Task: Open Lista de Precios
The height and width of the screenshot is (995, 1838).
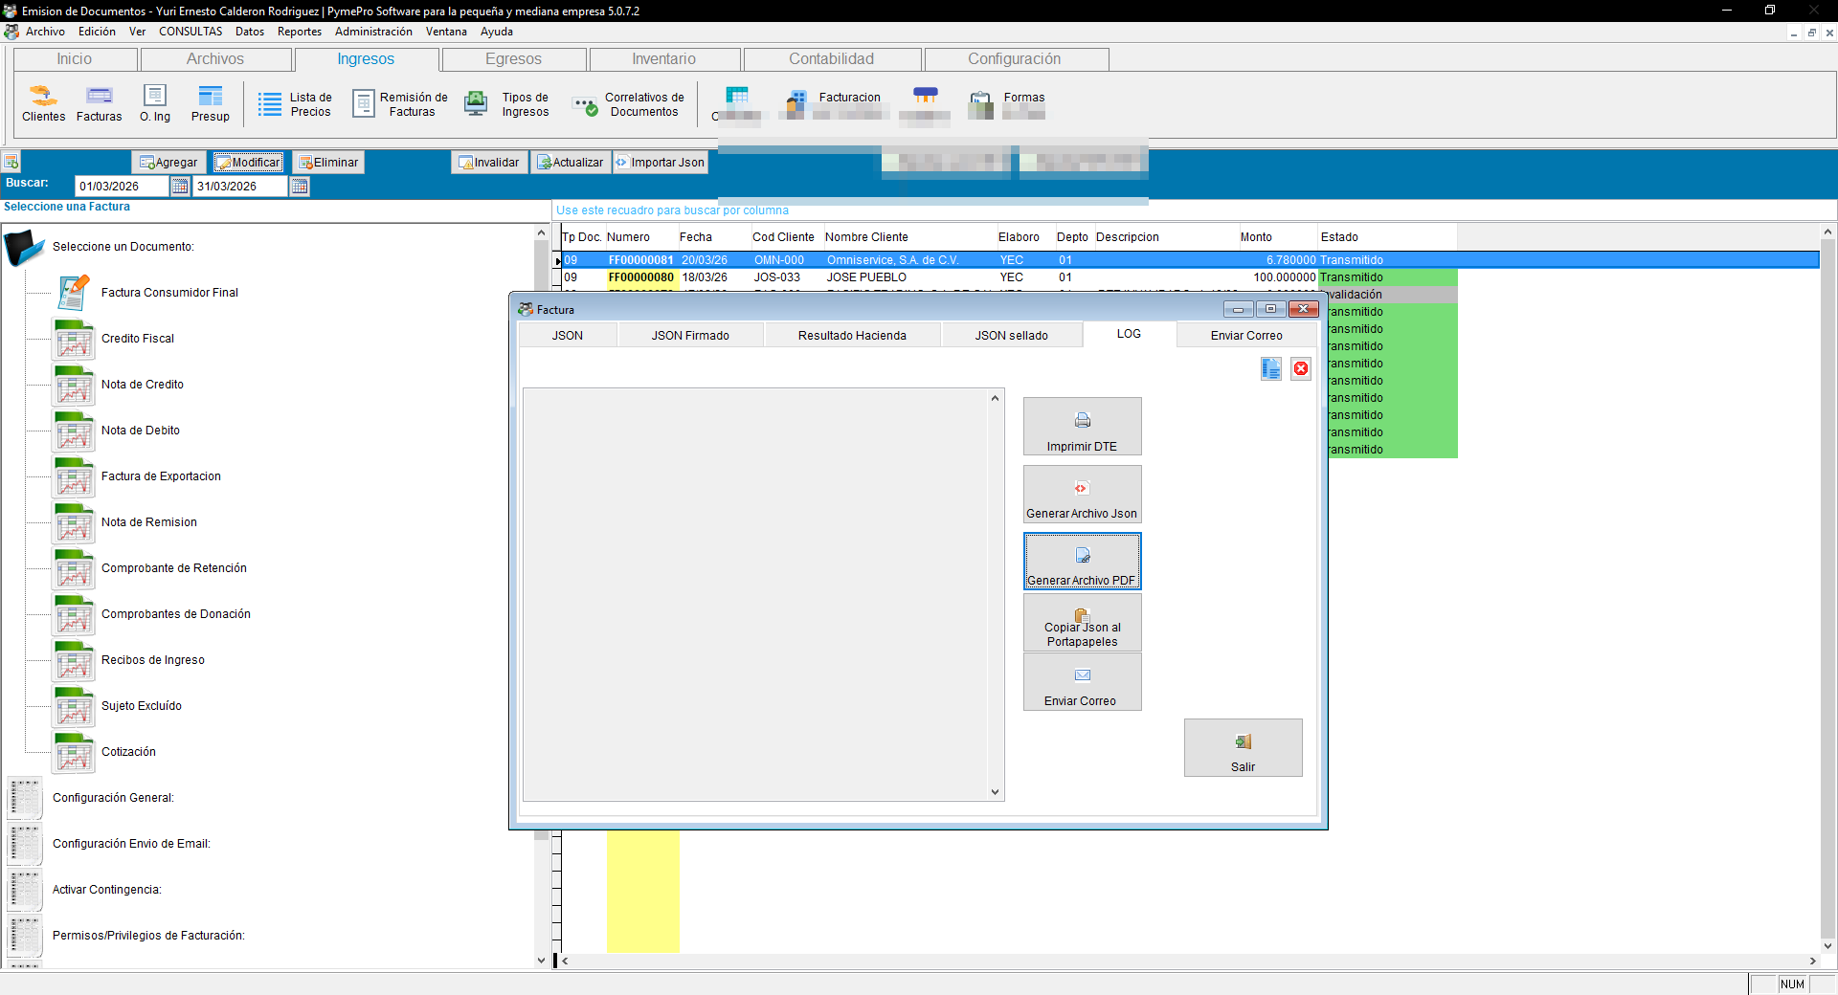Action: [295, 104]
